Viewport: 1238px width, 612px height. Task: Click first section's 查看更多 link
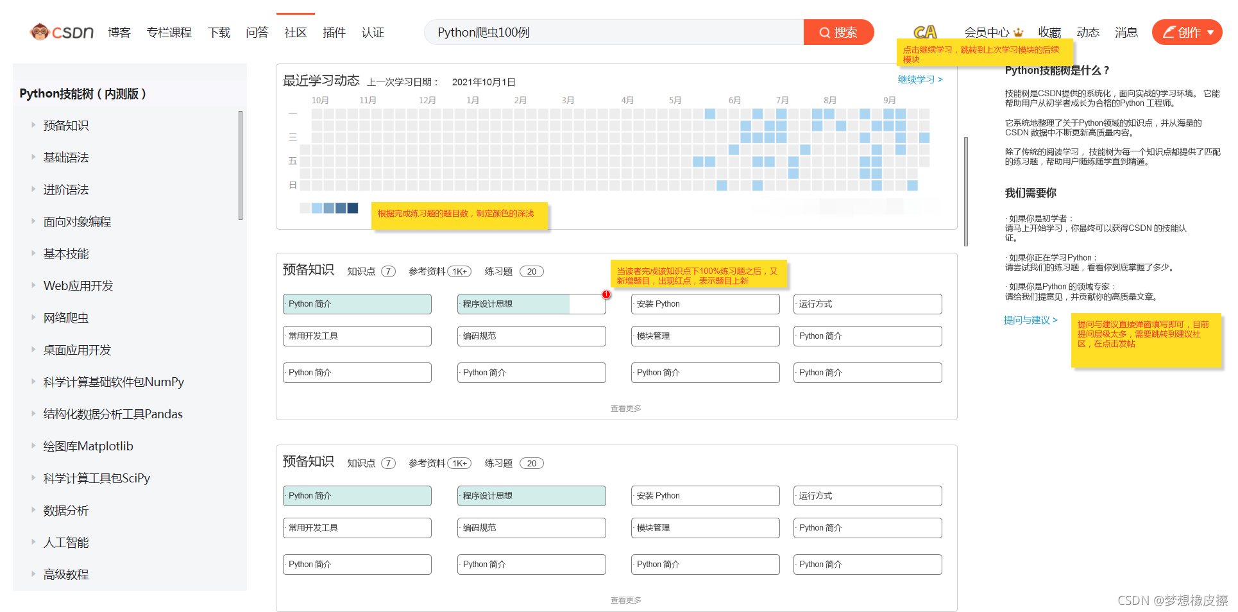pyautogui.click(x=626, y=409)
